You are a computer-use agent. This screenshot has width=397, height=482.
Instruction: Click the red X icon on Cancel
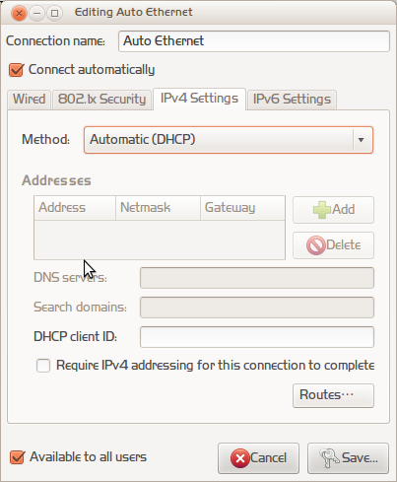click(240, 458)
